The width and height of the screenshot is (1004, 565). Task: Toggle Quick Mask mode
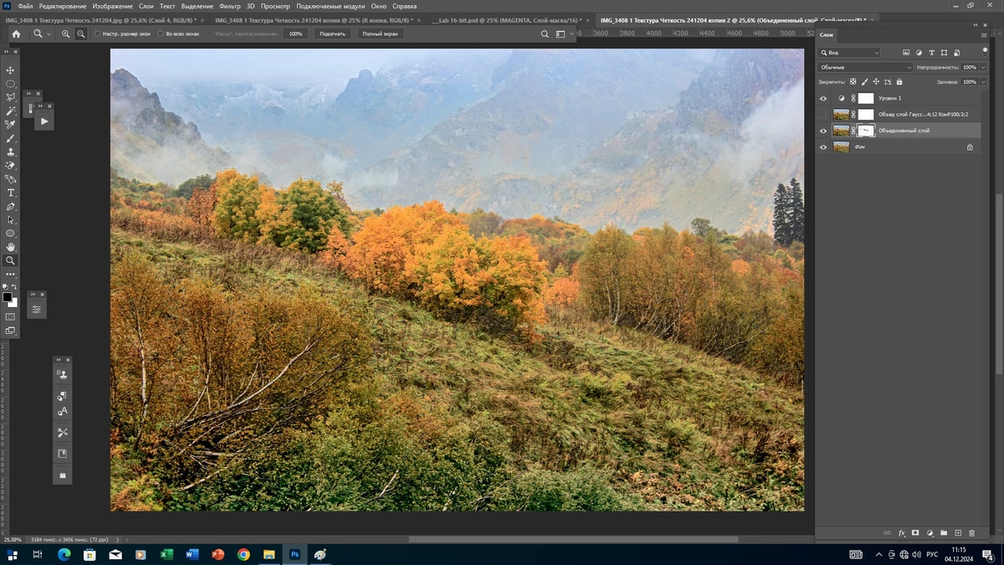point(11,317)
